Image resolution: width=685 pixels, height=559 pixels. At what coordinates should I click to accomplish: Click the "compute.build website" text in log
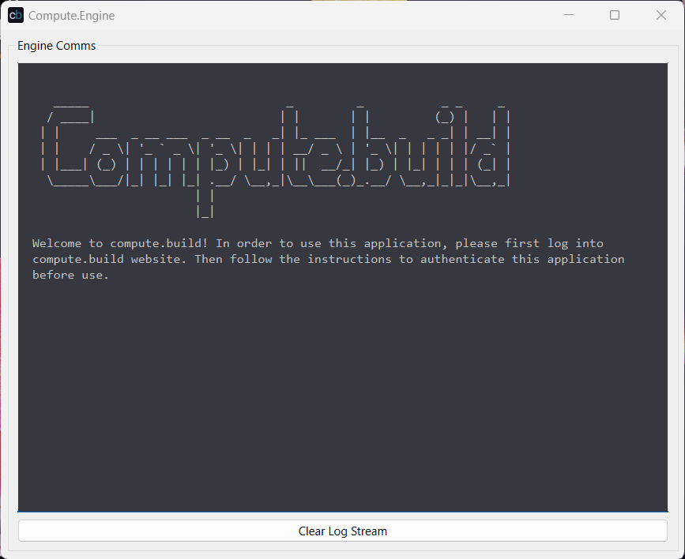pos(110,259)
